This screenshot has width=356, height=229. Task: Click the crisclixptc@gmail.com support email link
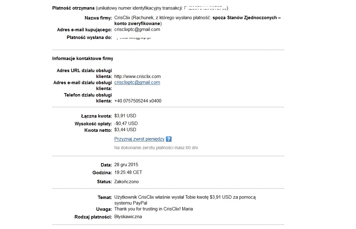click(137, 82)
